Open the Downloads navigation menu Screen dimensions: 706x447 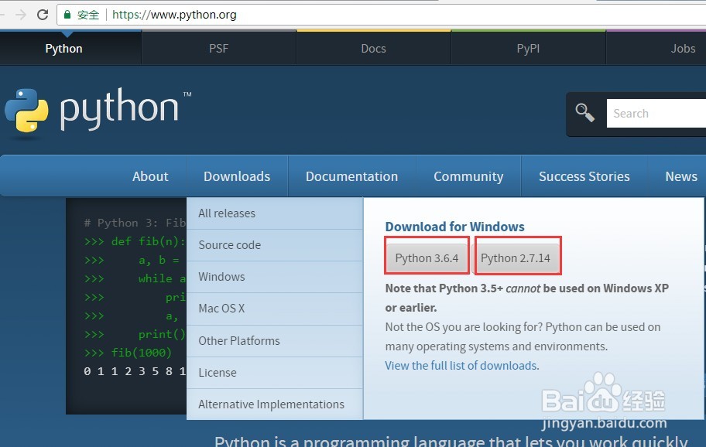[237, 176]
